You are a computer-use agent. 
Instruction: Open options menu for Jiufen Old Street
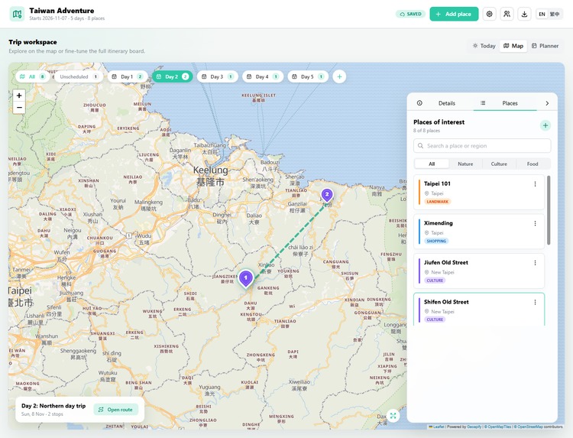point(535,263)
